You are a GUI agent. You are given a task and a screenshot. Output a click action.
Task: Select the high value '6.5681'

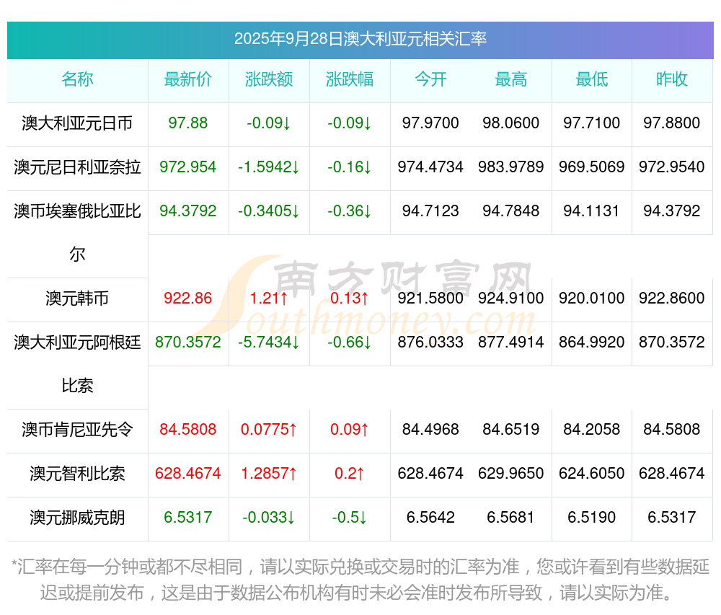511,518
